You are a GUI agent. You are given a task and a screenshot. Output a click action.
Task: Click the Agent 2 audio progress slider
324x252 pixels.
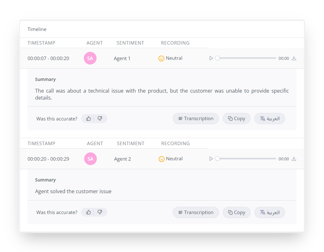pos(247,159)
